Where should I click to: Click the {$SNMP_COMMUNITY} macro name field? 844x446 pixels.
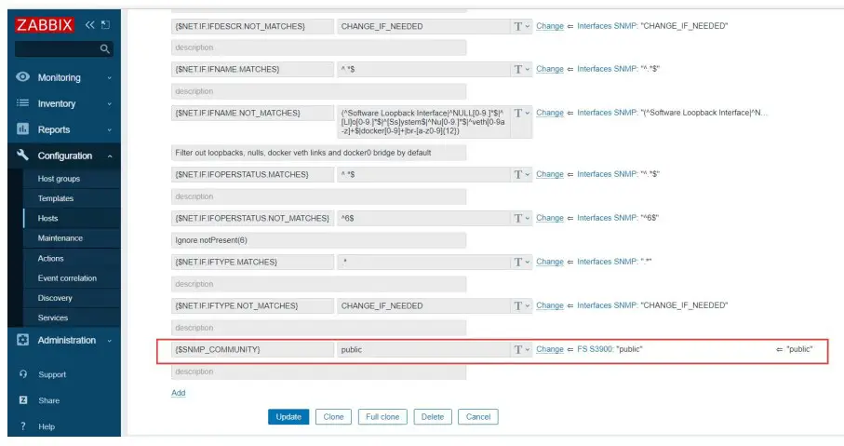click(252, 349)
